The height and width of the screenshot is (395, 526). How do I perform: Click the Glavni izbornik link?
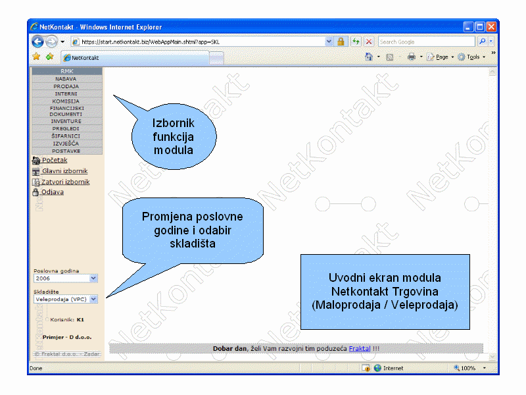click(64, 171)
